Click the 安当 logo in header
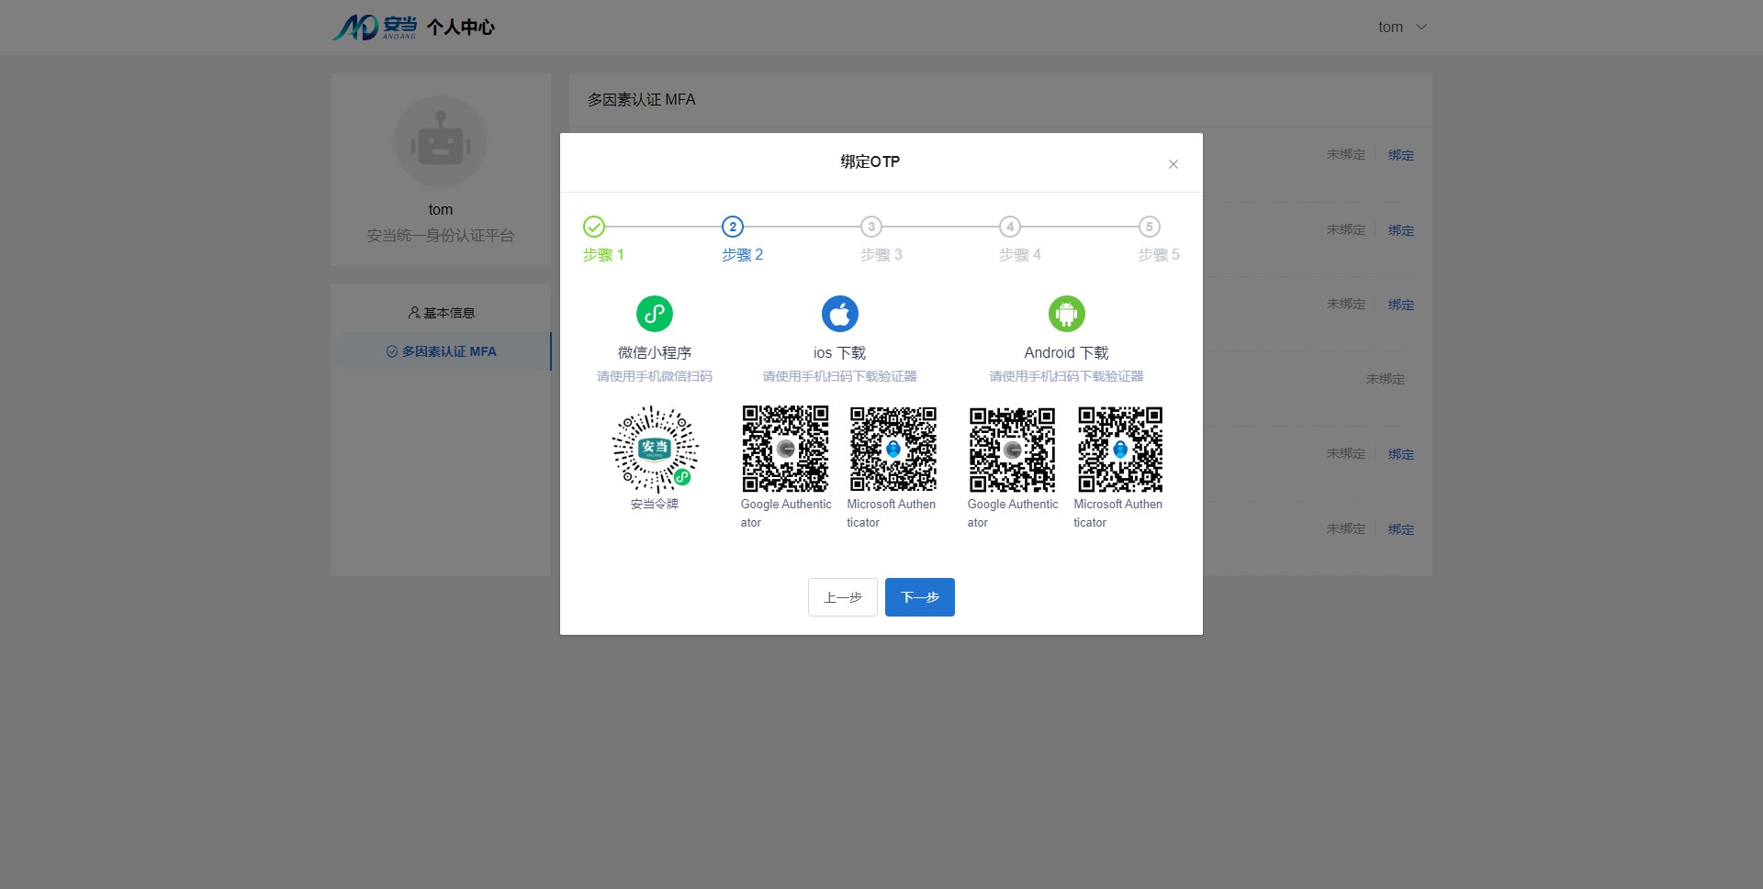Screen dimensions: 1763x889 coord(375,28)
